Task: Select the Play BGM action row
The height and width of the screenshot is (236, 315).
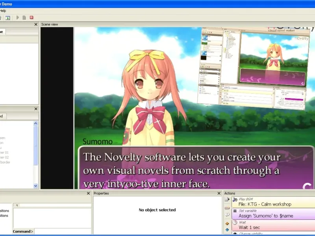Action: (x=273, y=202)
